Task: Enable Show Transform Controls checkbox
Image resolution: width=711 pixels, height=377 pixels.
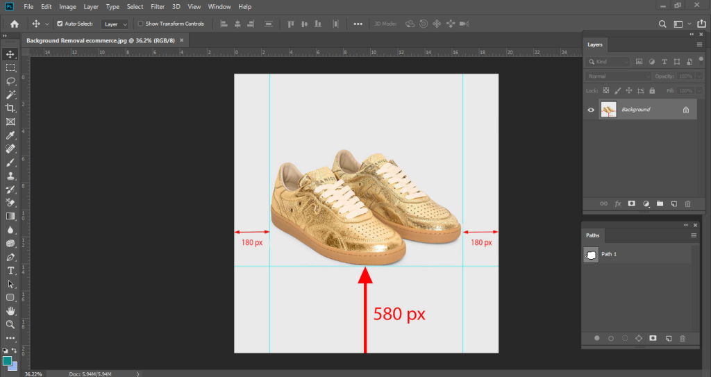Action: [x=140, y=24]
